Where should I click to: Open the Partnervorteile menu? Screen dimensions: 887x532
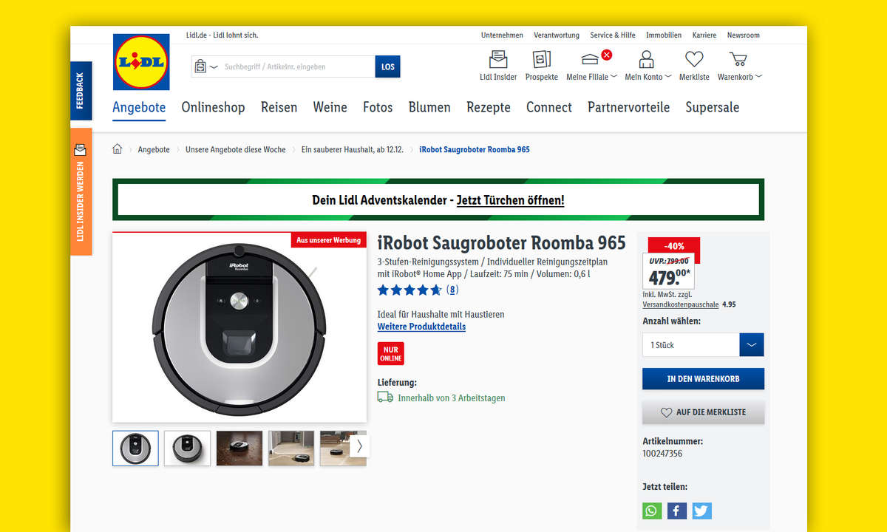pyautogui.click(x=628, y=107)
